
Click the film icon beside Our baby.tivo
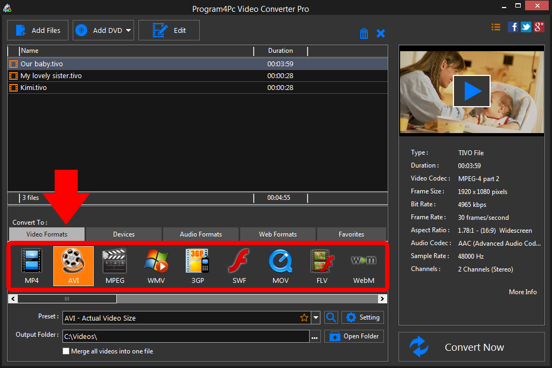click(13, 64)
